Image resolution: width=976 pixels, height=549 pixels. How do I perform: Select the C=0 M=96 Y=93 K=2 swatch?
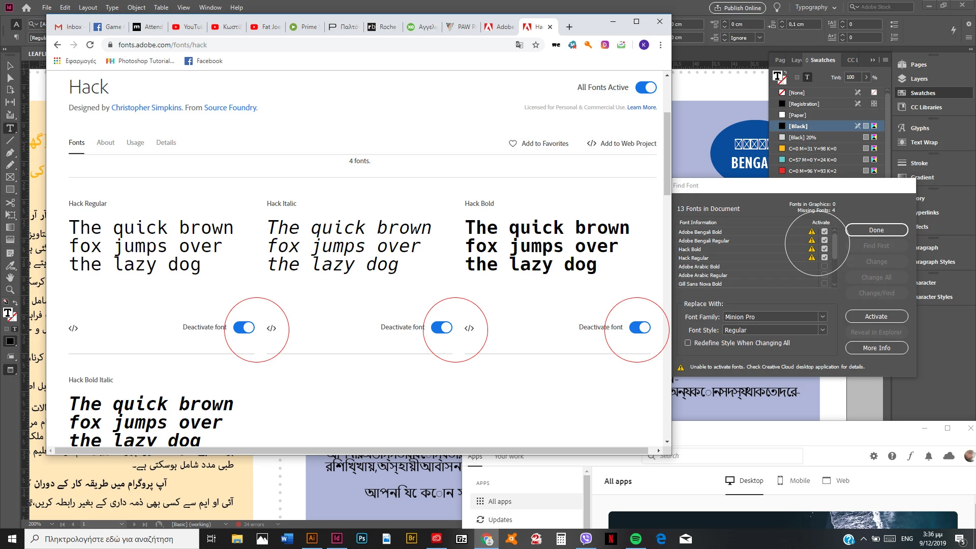tap(812, 171)
